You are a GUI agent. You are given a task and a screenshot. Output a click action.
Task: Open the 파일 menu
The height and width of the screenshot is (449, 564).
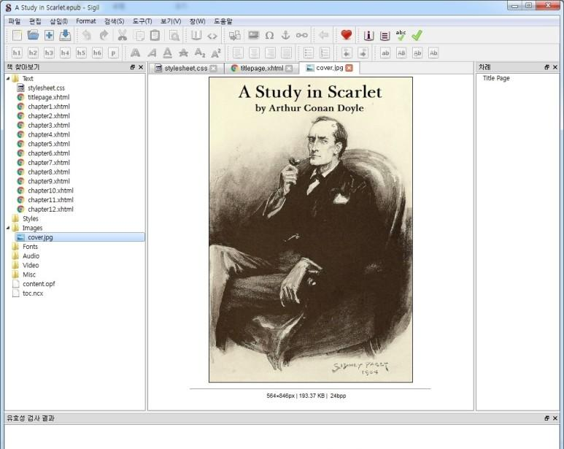click(14, 21)
